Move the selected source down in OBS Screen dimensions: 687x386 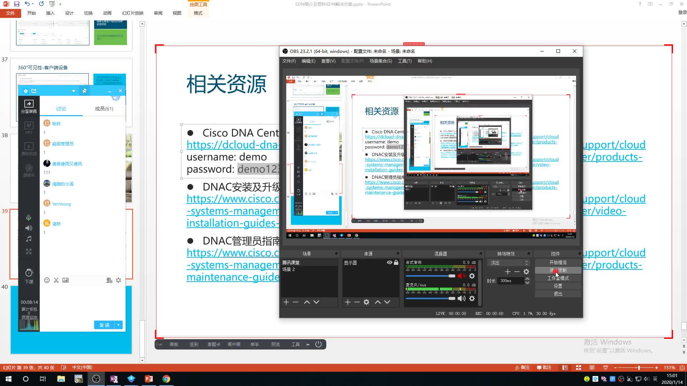387,302
